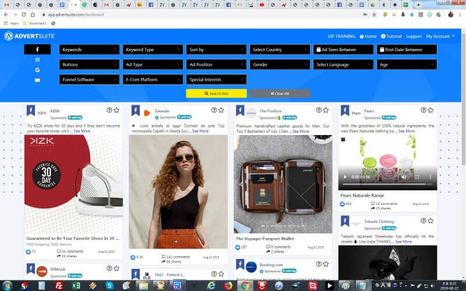Open the Age filter dropdown
This screenshot has width=466, height=291.
[407, 65]
